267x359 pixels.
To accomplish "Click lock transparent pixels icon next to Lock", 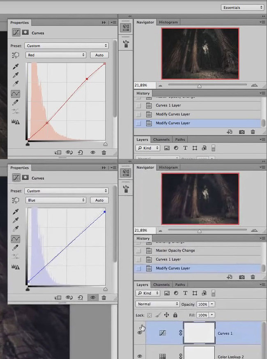I will (x=150, y=315).
